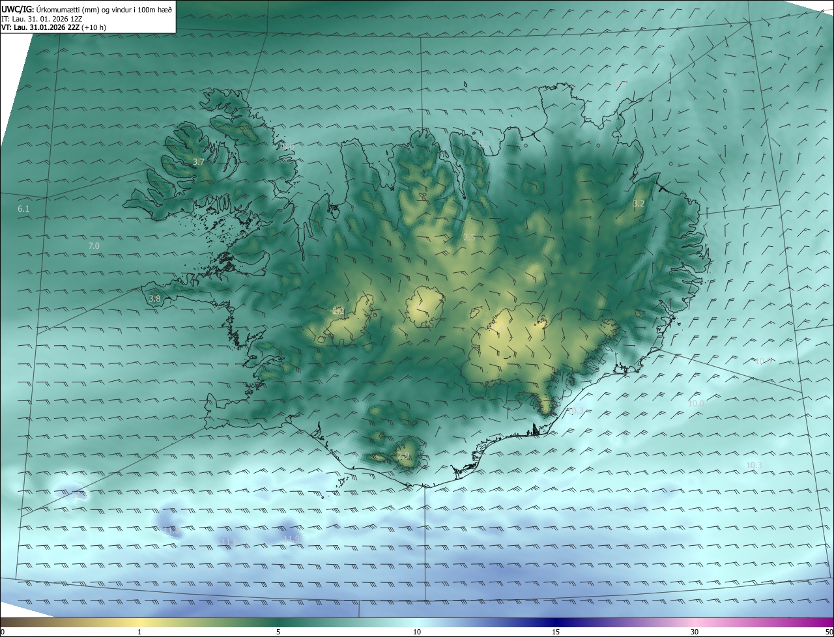The width and height of the screenshot is (834, 637).
Task: Click the legend tick label 10
Action: point(417,632)
